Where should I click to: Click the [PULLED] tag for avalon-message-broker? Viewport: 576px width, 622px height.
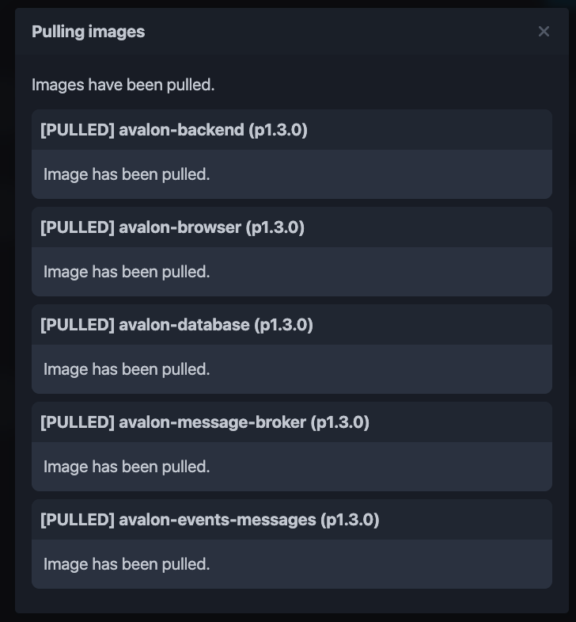(x=78, y=422)
